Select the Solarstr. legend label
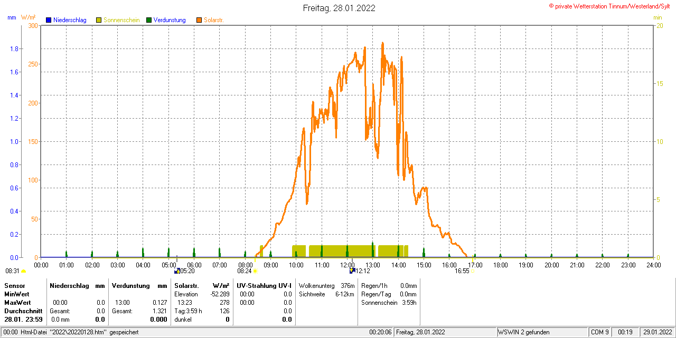The image size is (676, 338). coord(214,20)
